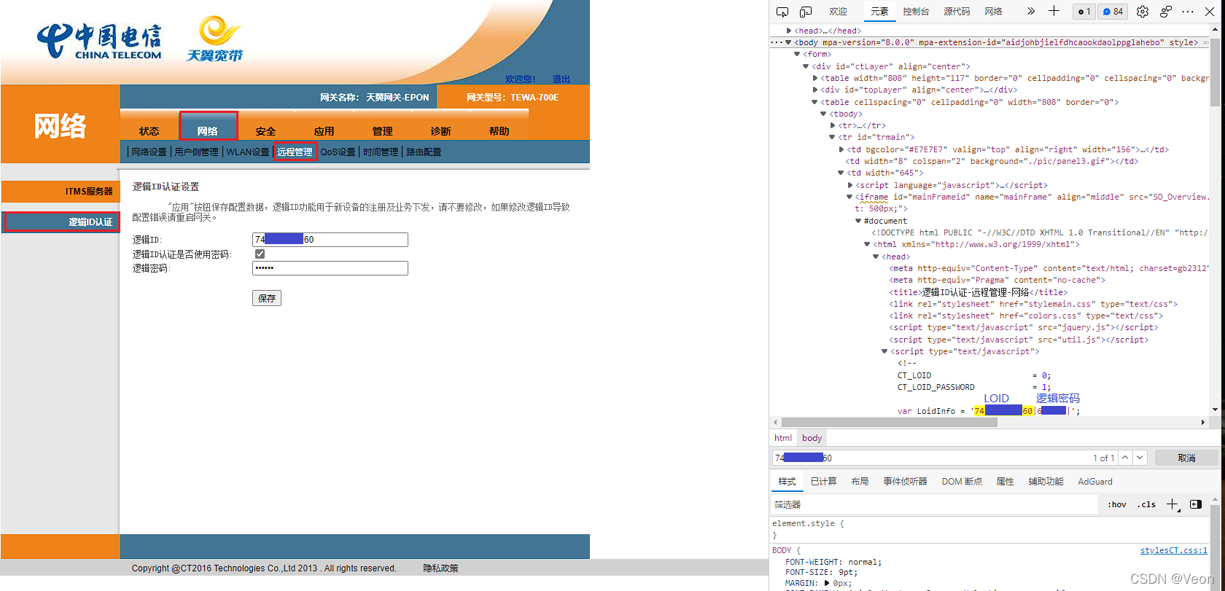Collapse the tr id trmain node

pos(832,137)
